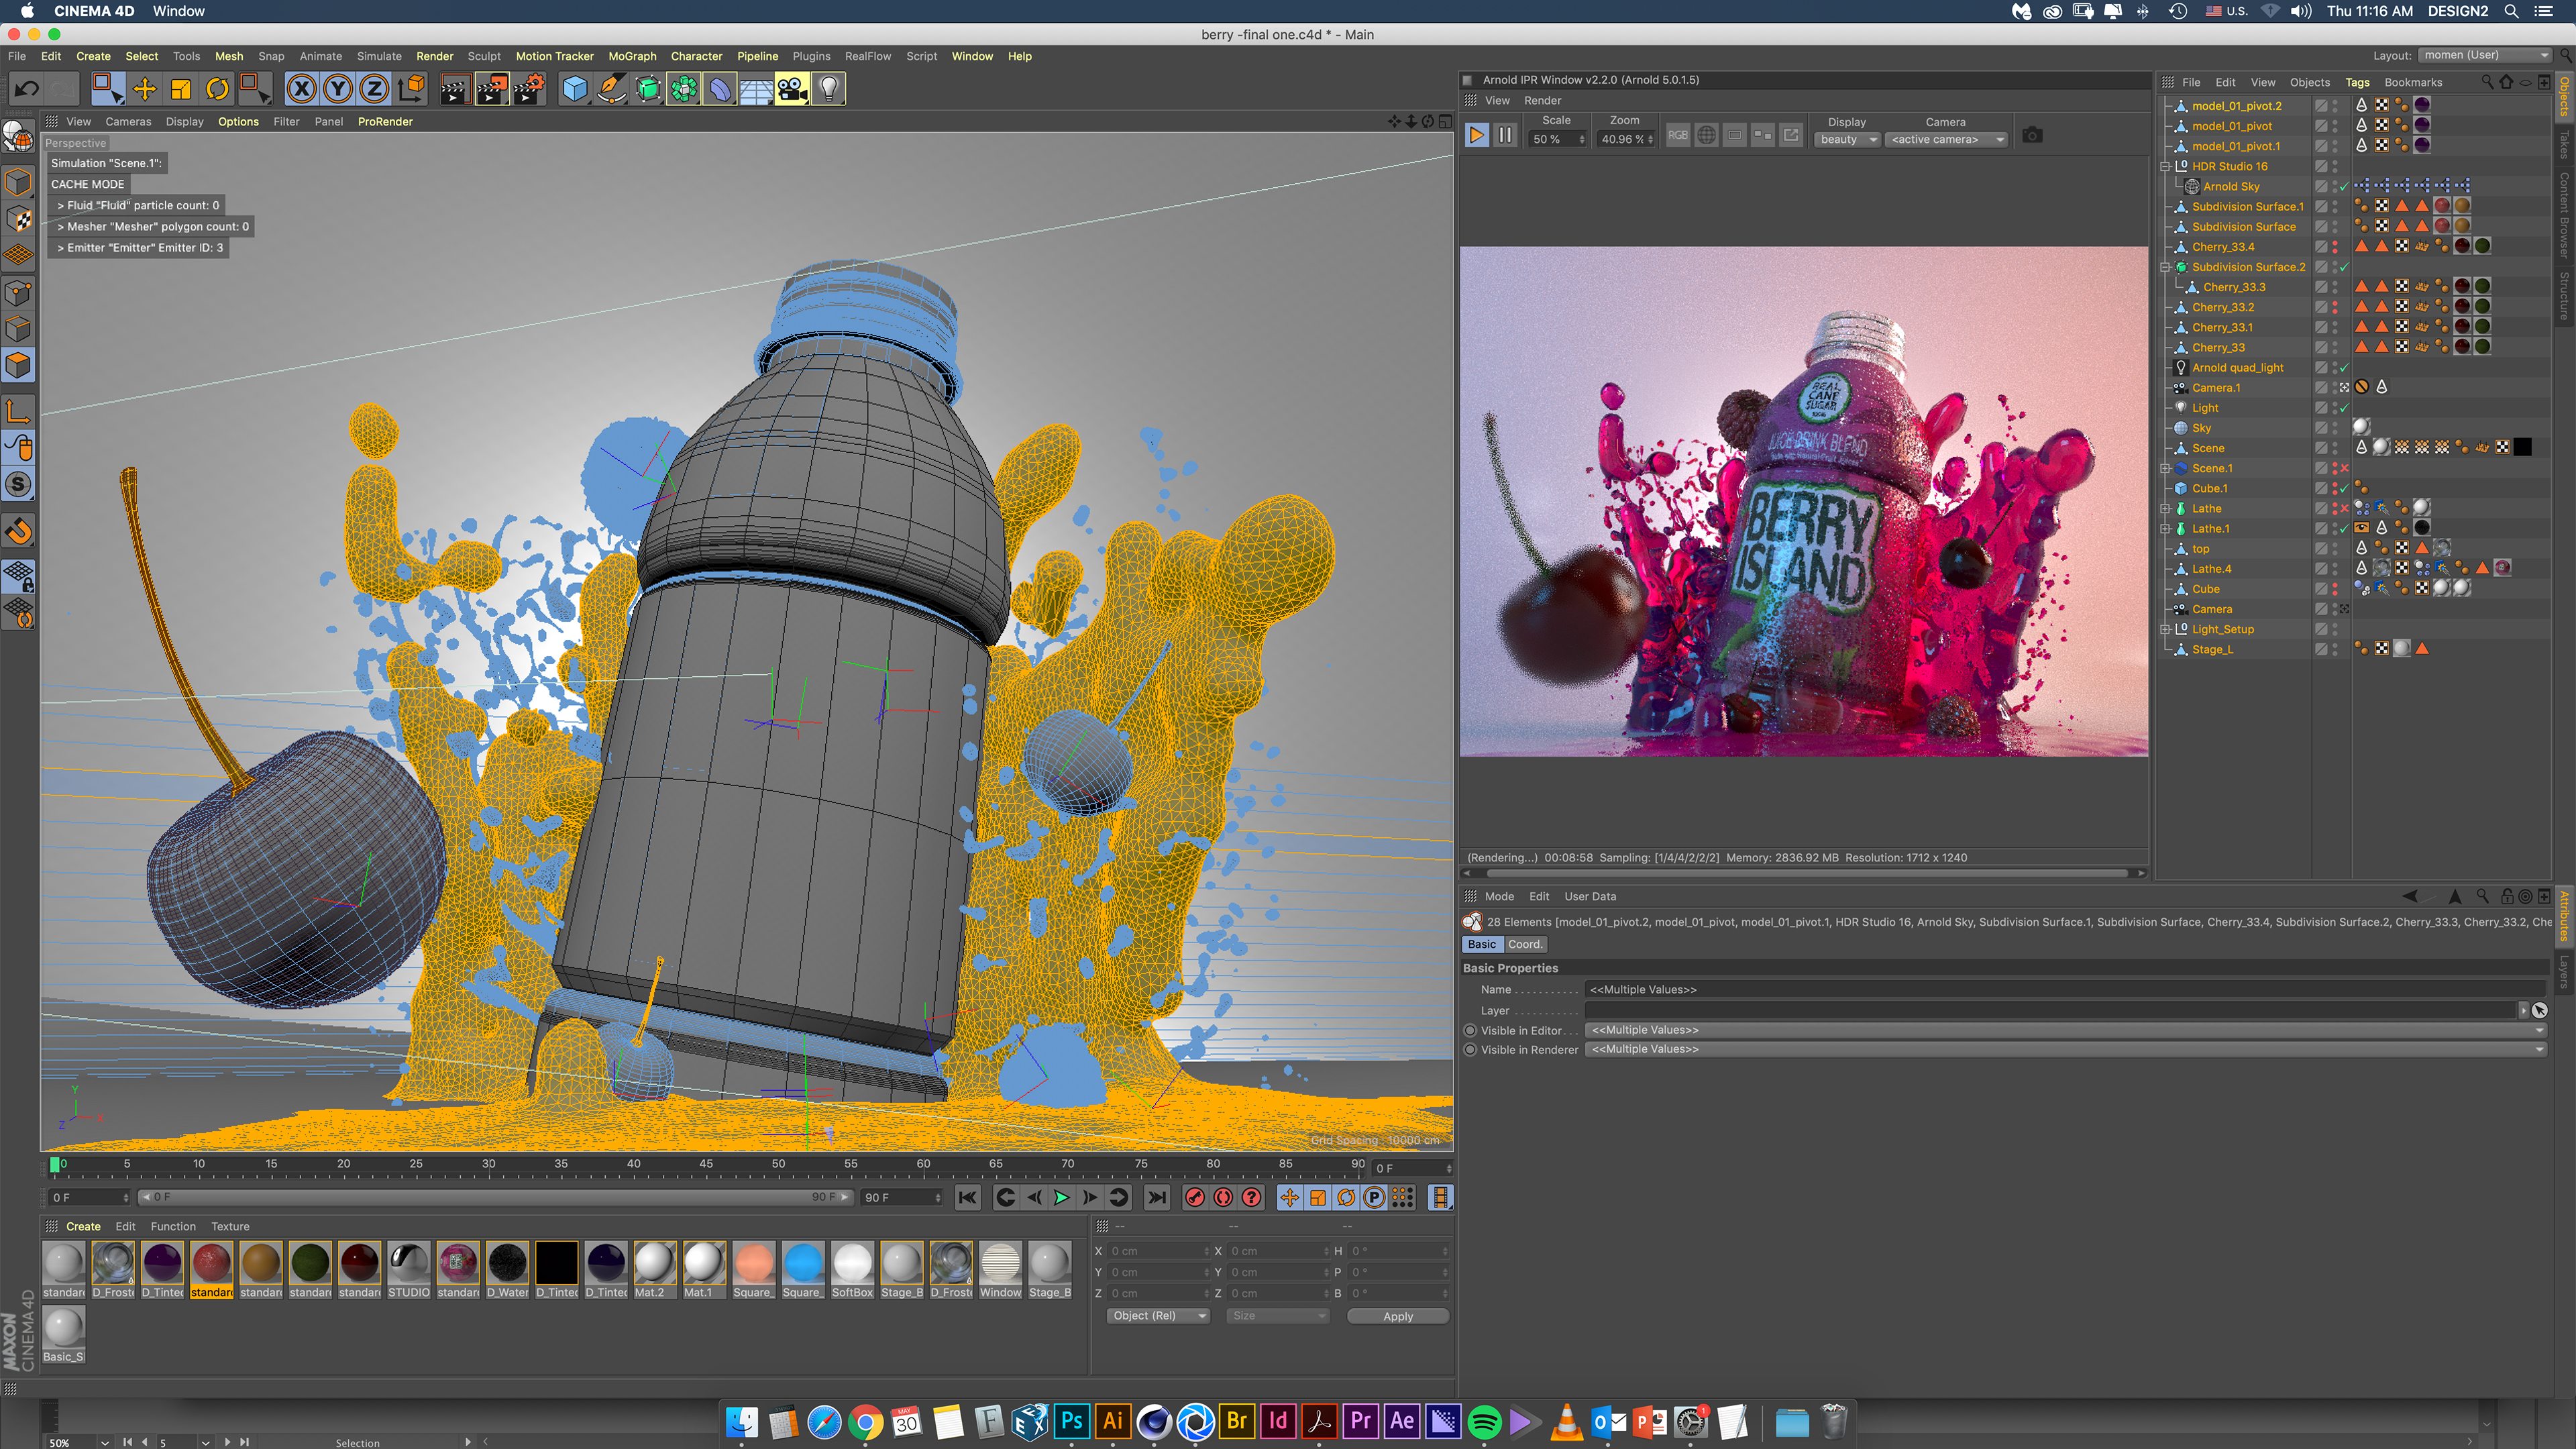Click the Apply button

(x=1397, y=1316)
